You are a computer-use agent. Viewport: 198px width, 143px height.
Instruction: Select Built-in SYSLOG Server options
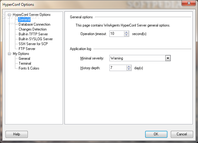pyautogui.click(x=36, y=39)
